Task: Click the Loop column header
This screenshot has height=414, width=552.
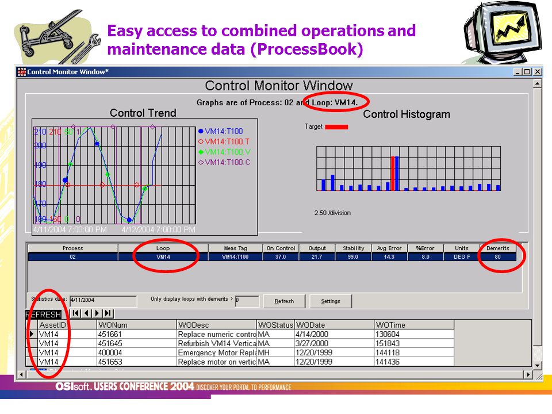Action: tap(163, 248)
